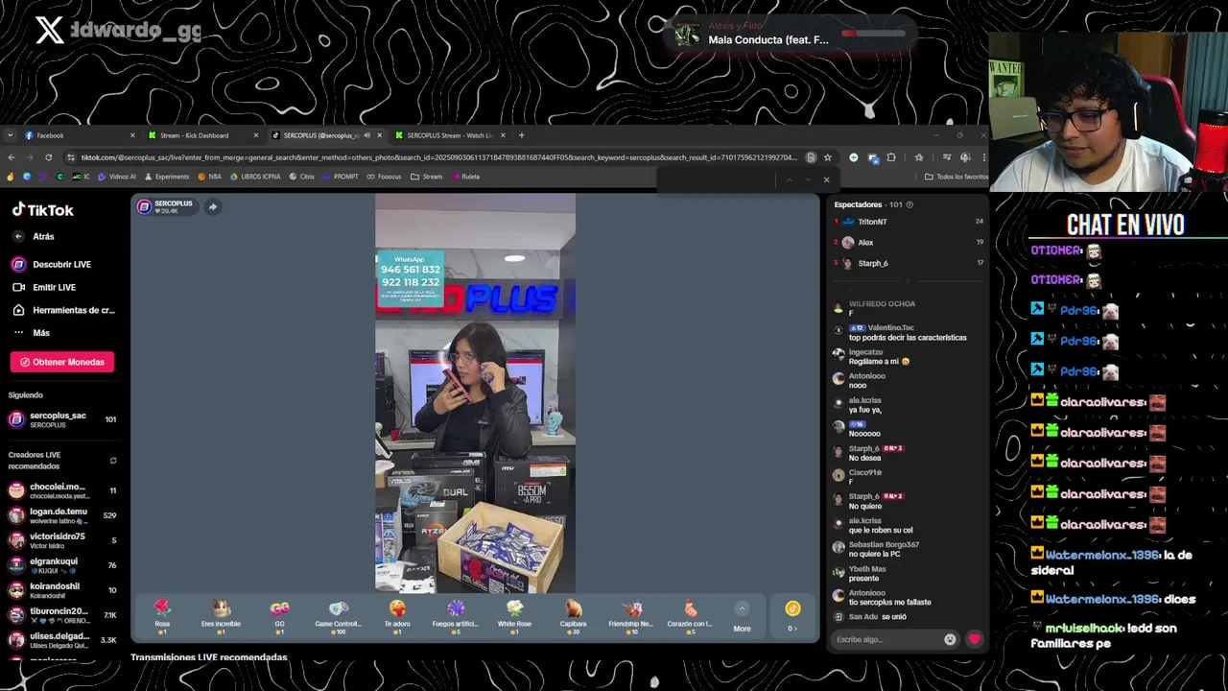Viewport: 1228px width, 691px height.
Task: Open recommended creator koirandoshil
Action: tap(61, 590)
